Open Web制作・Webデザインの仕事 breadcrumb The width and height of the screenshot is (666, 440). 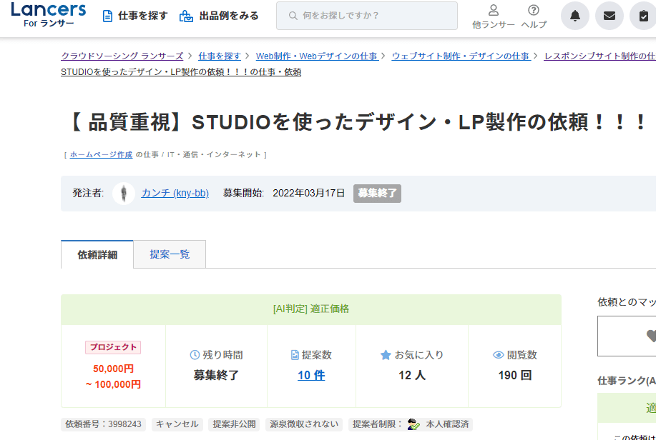tap(318, 56)
